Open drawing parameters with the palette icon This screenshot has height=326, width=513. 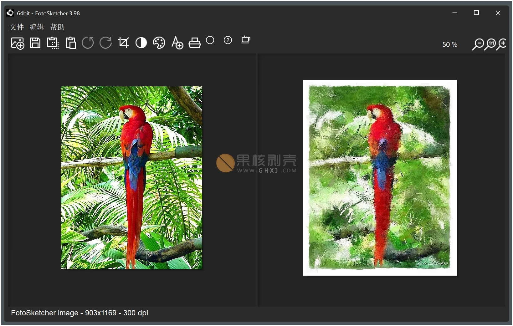[159, 43]
